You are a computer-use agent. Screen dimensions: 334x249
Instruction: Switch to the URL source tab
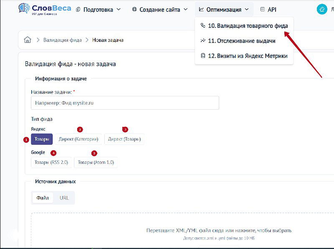point(64,198)
